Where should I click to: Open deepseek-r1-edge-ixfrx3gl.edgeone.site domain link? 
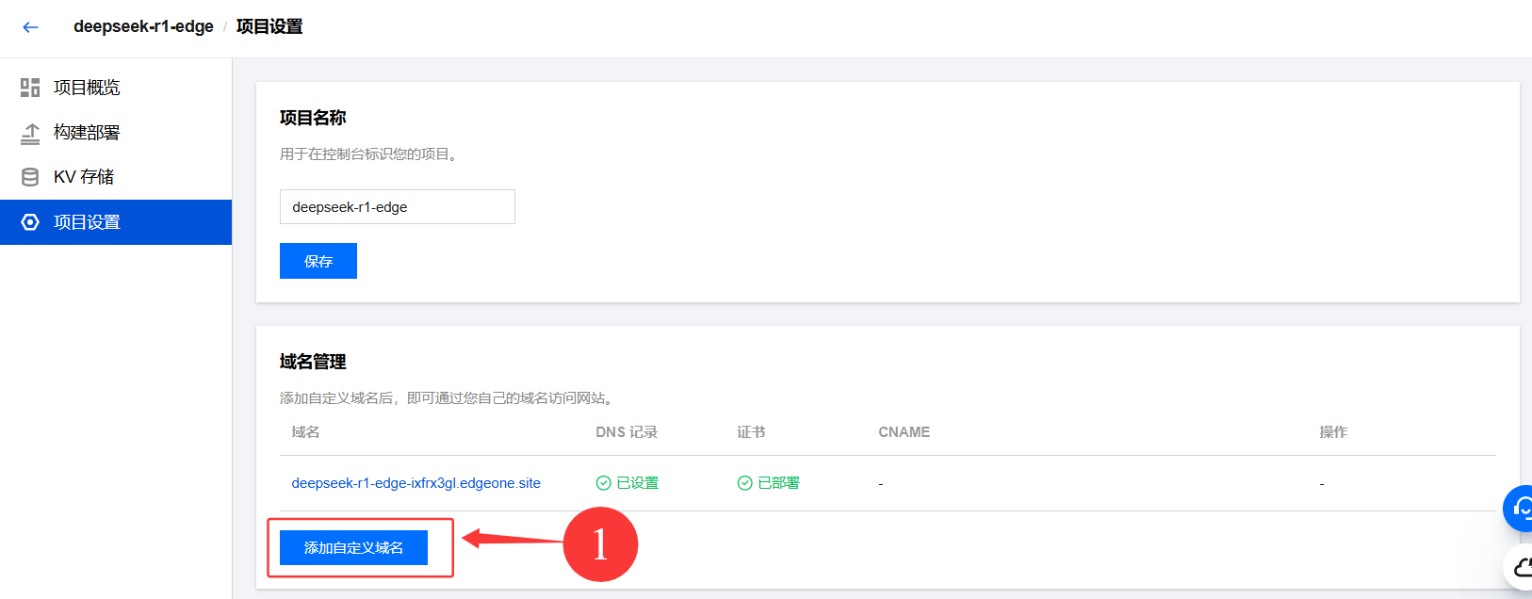click(x=416, y=483)
